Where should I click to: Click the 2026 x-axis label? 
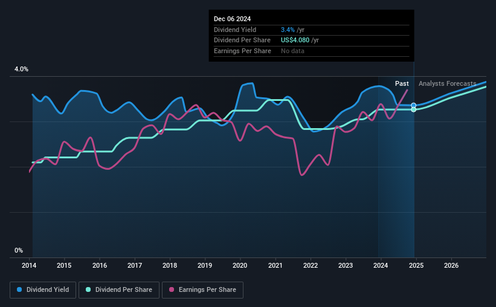point(451,265)
